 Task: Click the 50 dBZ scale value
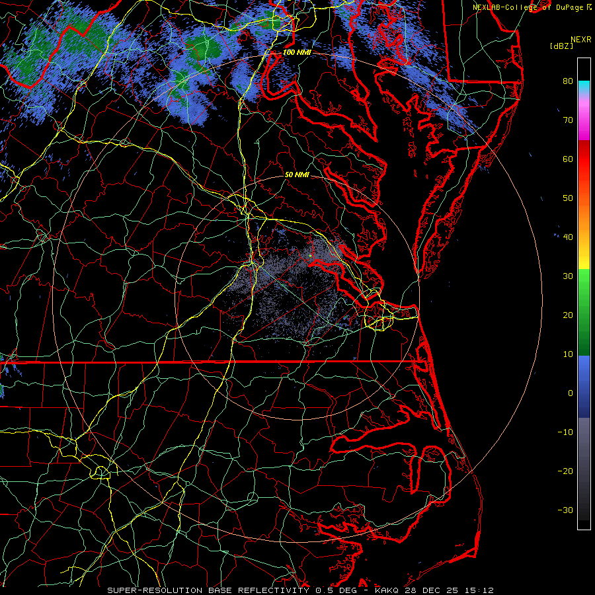[x=568, y=198]
